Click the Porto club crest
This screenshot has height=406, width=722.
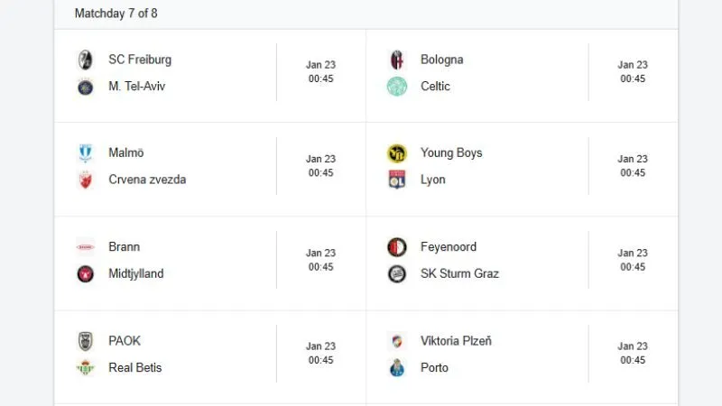(397, 368)
